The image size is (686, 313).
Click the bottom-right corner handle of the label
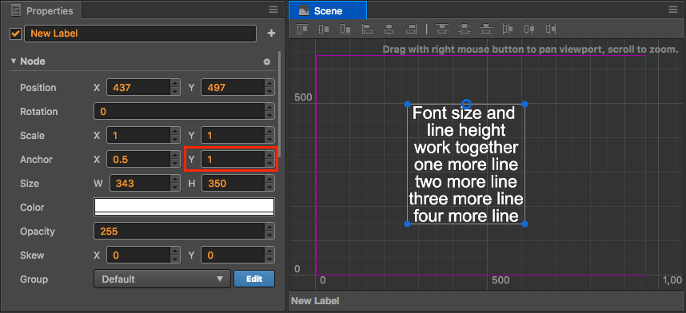click(525, 224)
